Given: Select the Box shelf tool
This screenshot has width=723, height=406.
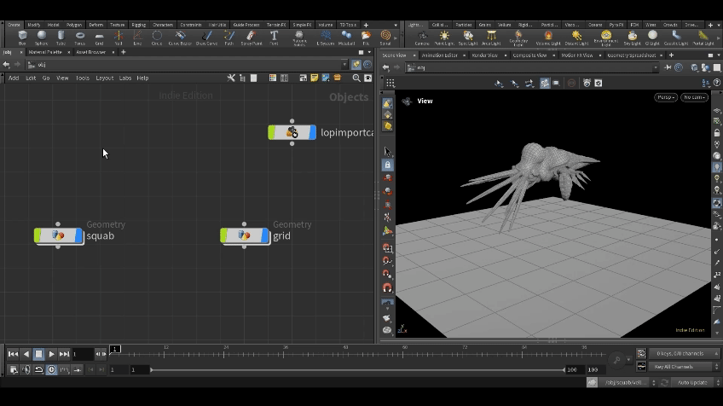Looking at the screenshot, I should [22, 38].
